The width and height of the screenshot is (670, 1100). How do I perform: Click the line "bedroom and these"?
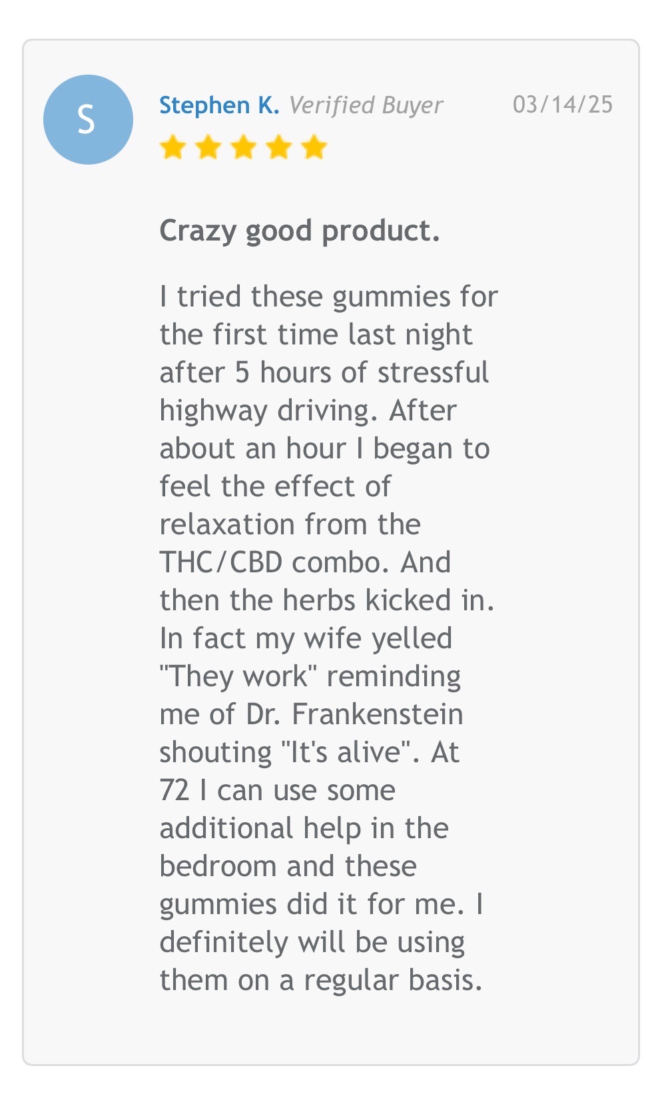(x=288, y=866)
